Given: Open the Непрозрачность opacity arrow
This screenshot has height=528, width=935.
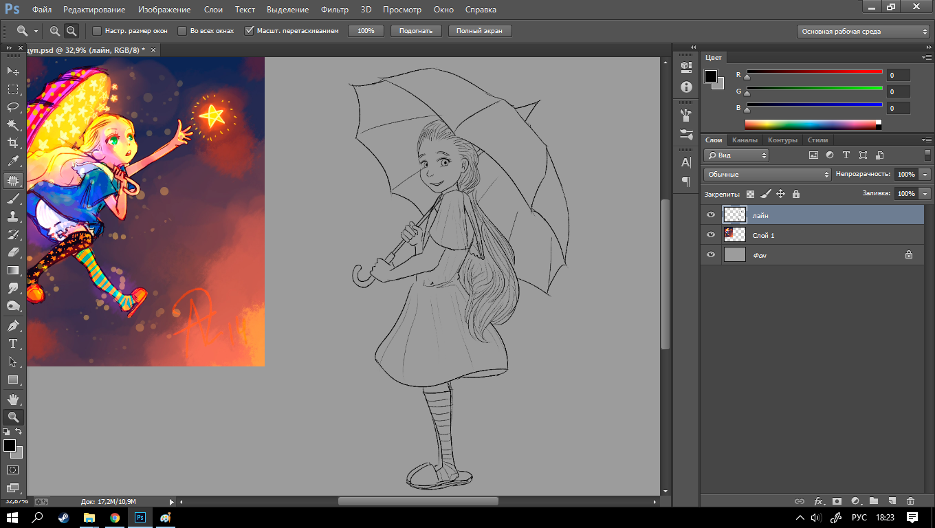Looking at the screenshot, I should [x=925, y=175].
